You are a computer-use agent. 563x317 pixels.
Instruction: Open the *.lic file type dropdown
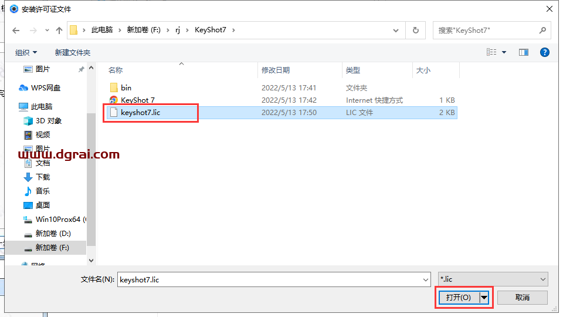pos(493,279)
